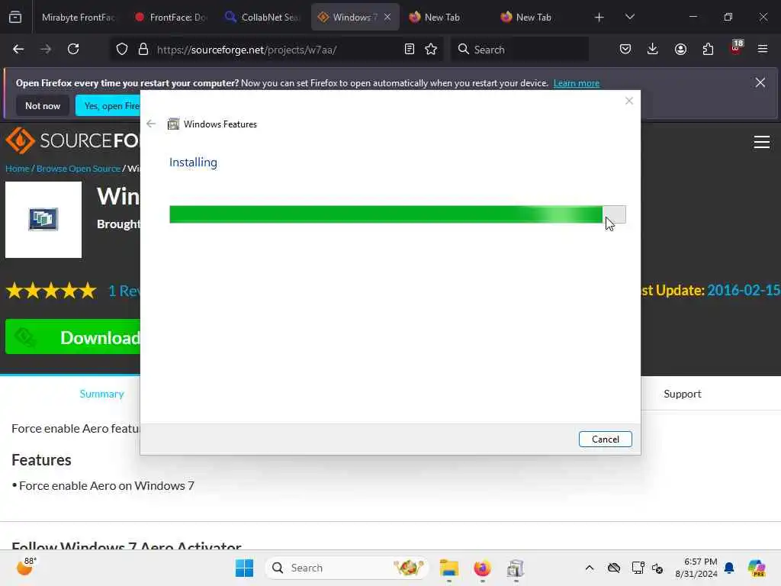Open the tracking protection shield icon

(122, 50)
